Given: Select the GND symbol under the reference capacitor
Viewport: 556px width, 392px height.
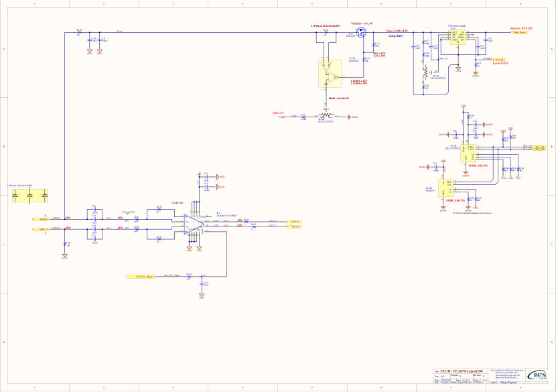Looking at the screenshot, I should coord(202,296).
